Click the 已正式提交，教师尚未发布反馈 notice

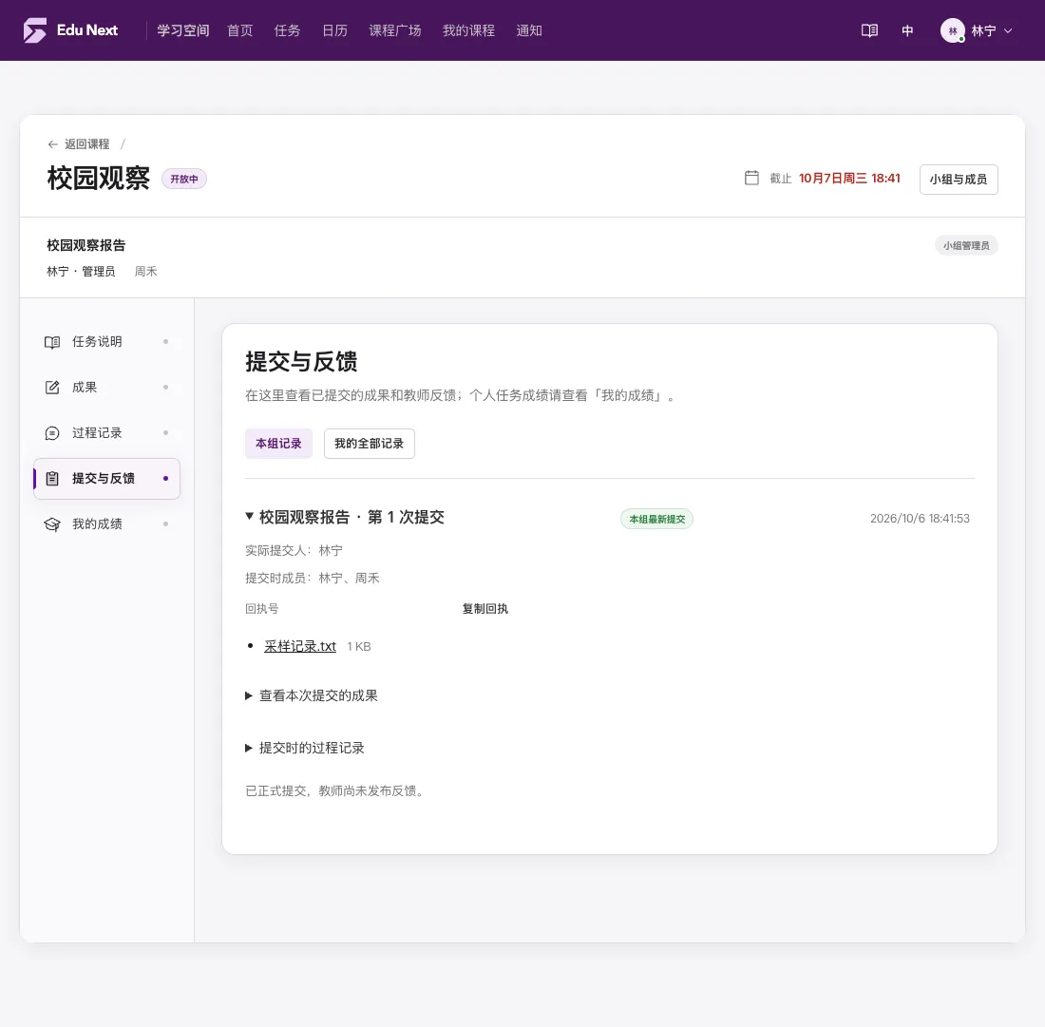point(336,791)
